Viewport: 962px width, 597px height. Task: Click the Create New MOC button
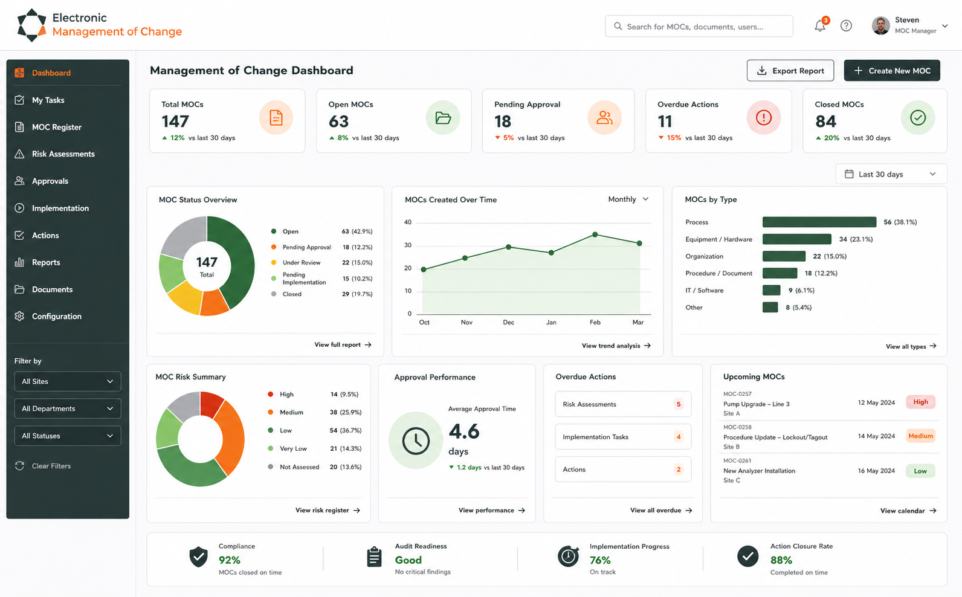coord(892,71)
